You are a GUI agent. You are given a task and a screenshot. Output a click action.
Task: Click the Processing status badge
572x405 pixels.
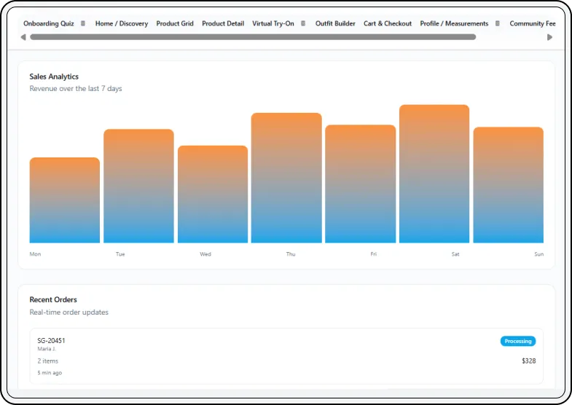click(x=517, y=341)
